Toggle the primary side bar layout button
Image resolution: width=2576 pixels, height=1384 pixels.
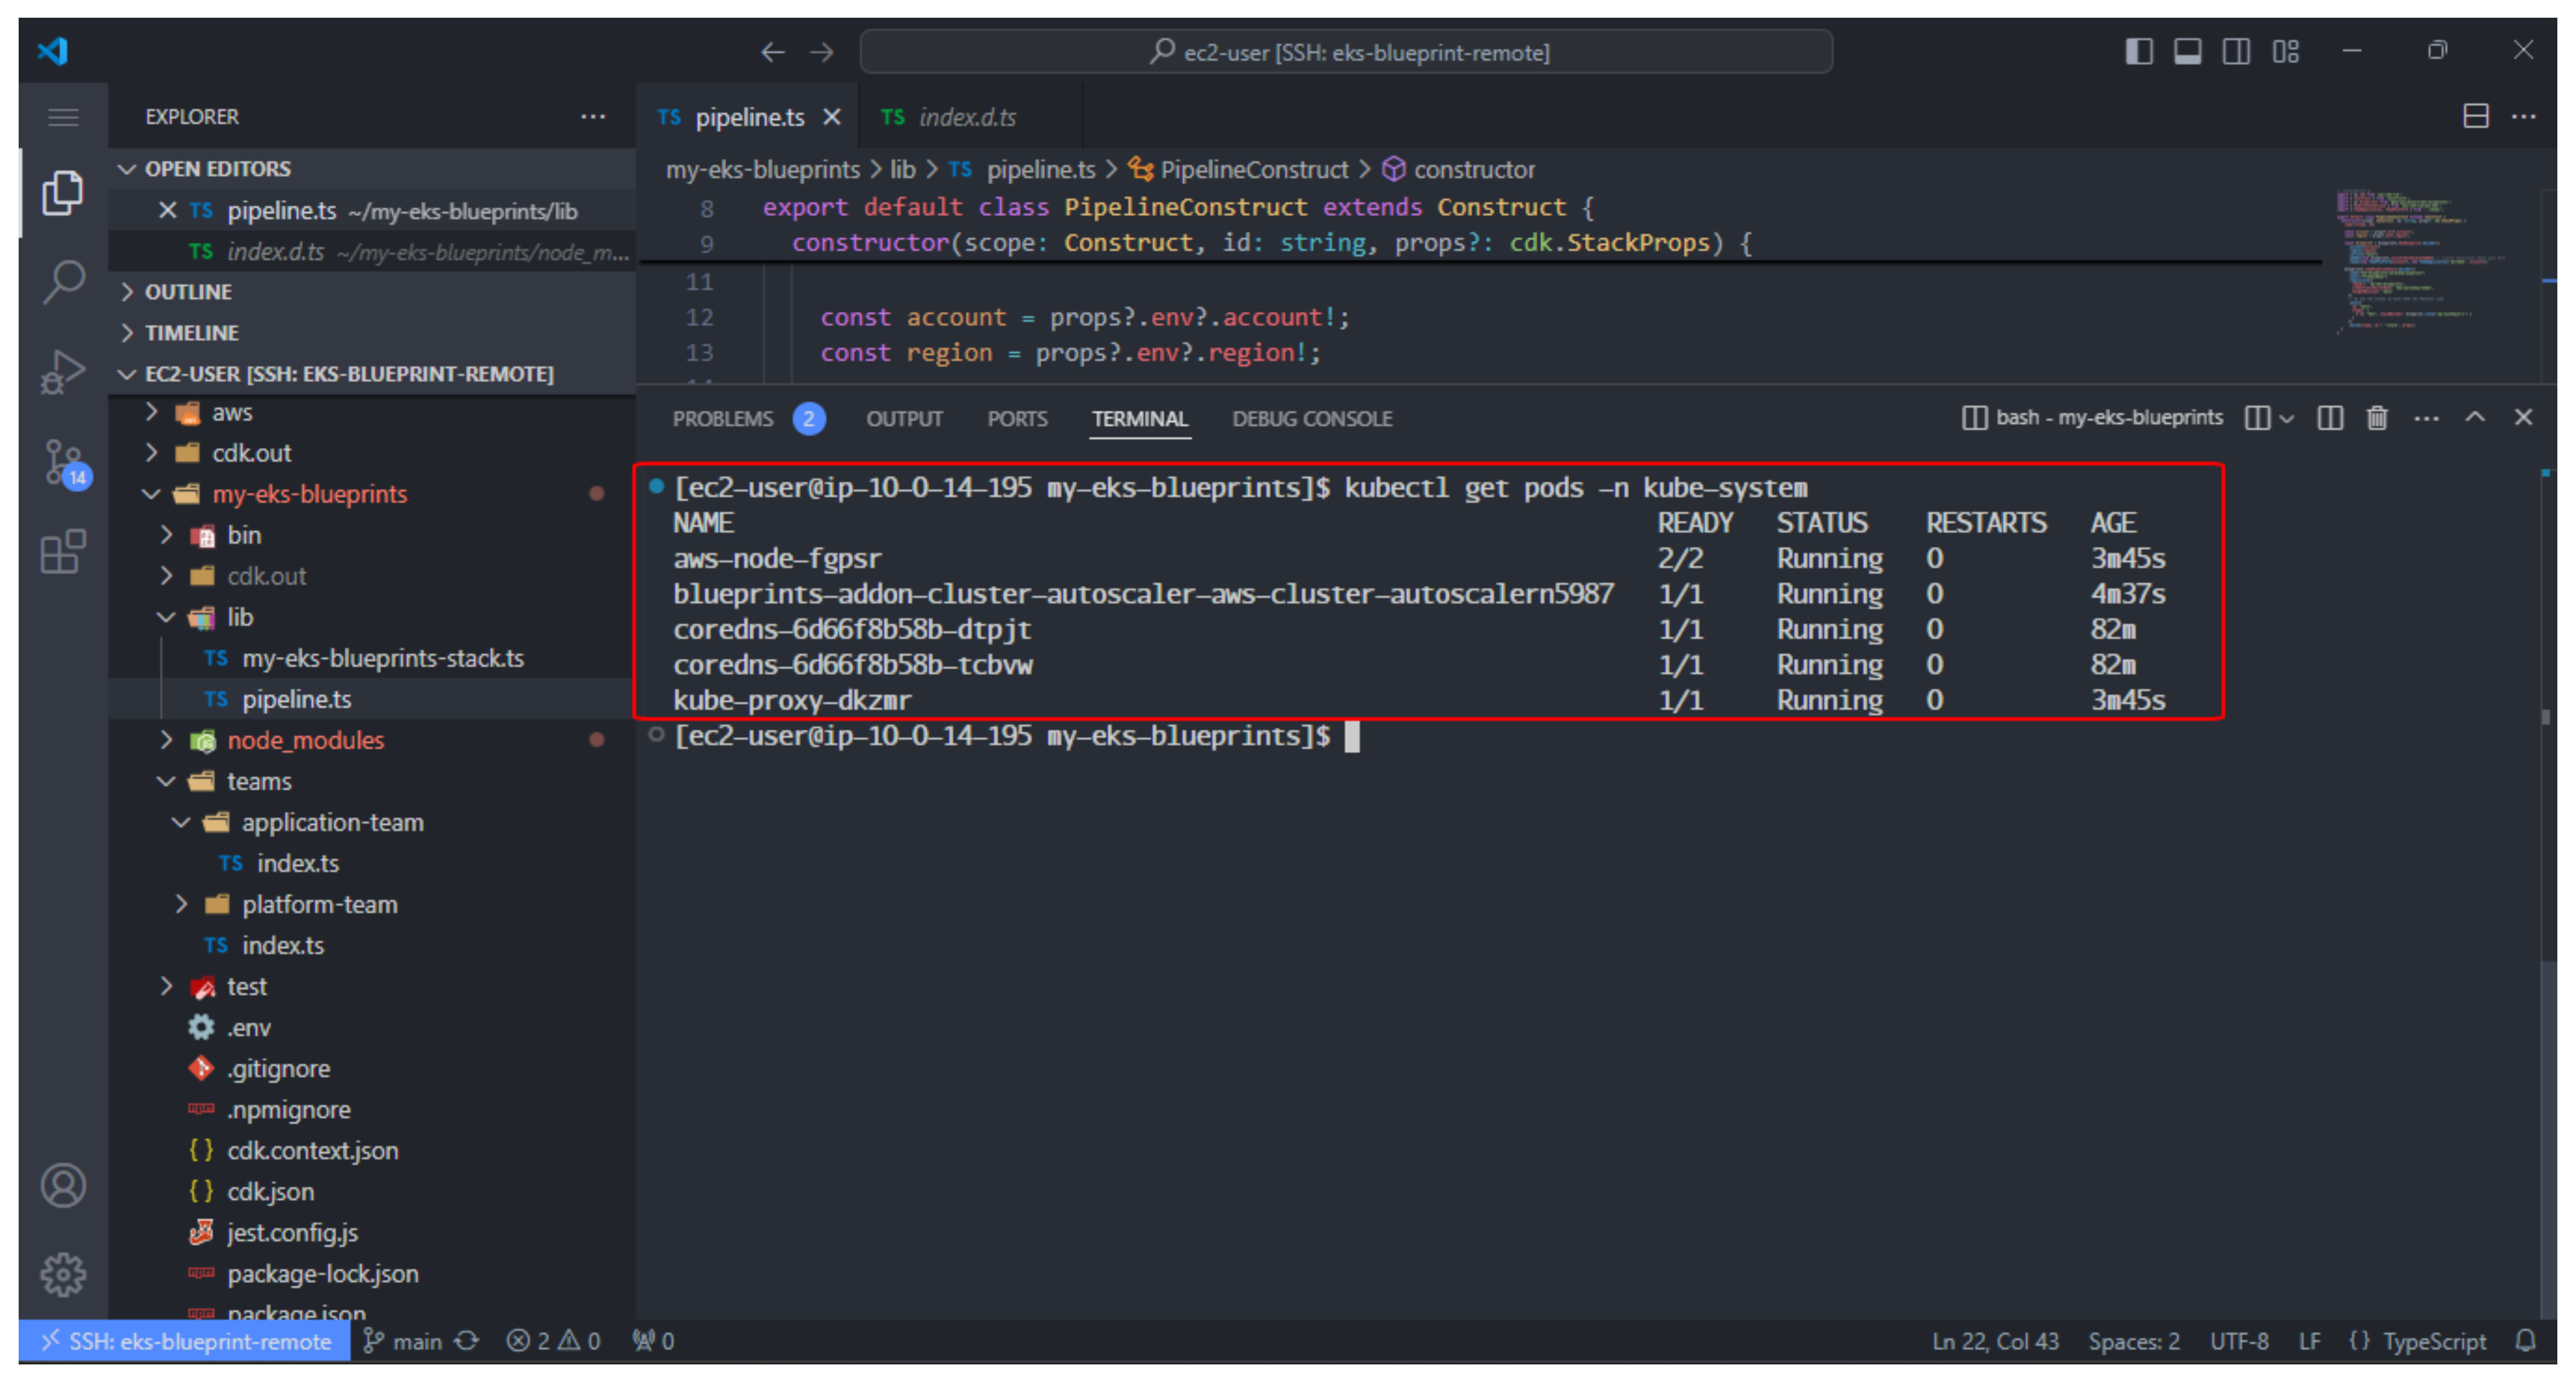click(2138, 51)
